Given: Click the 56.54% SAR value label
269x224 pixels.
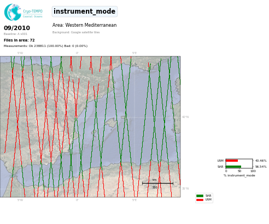Looking at the screenshot, I should click(x=261, y=167).
